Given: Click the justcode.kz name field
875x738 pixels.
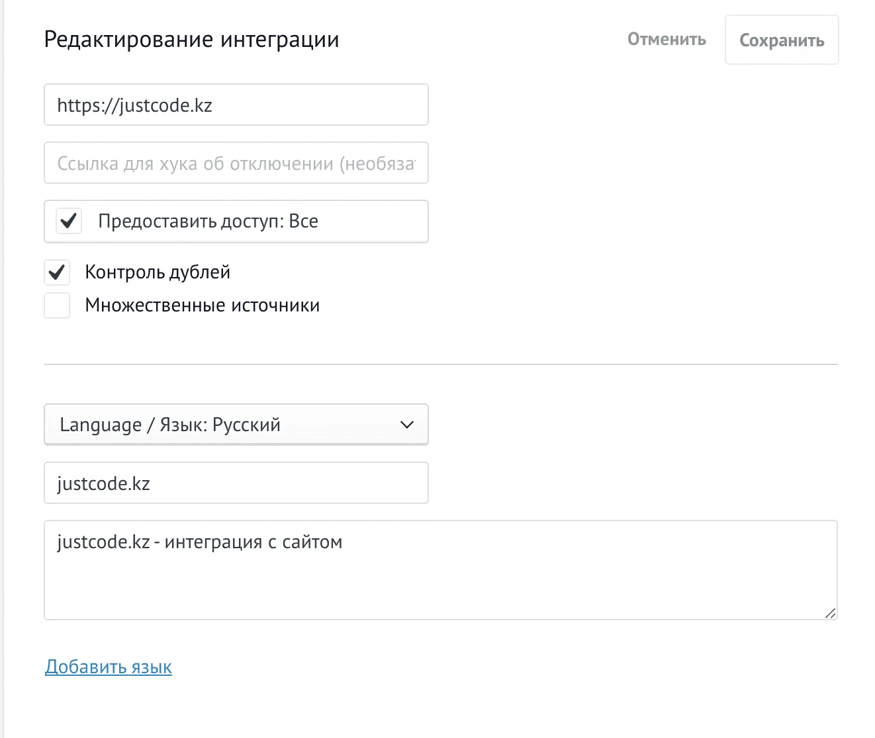Looking at the screenshot, I should 236,483.
